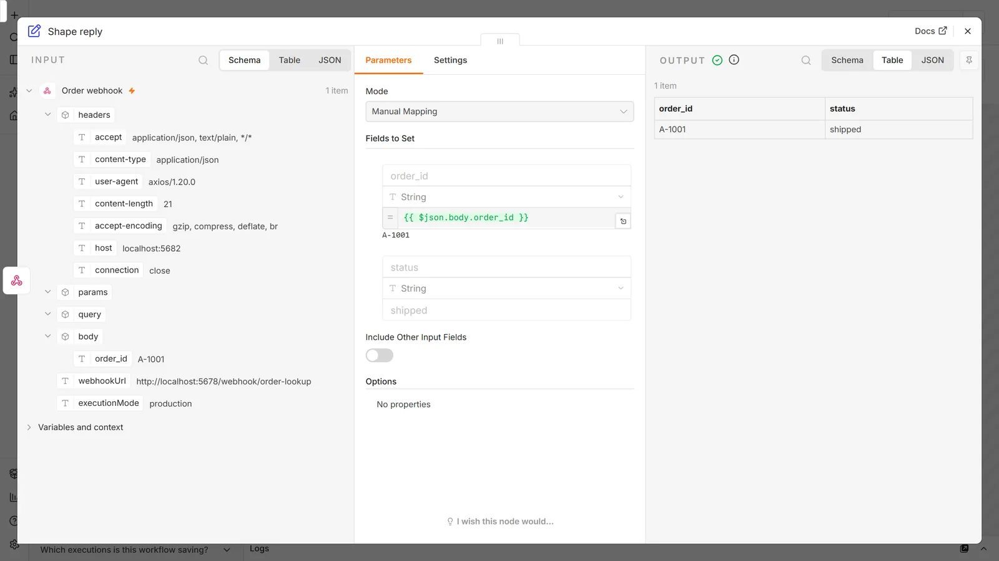Click the status field name input

click(x=506, y=267)
